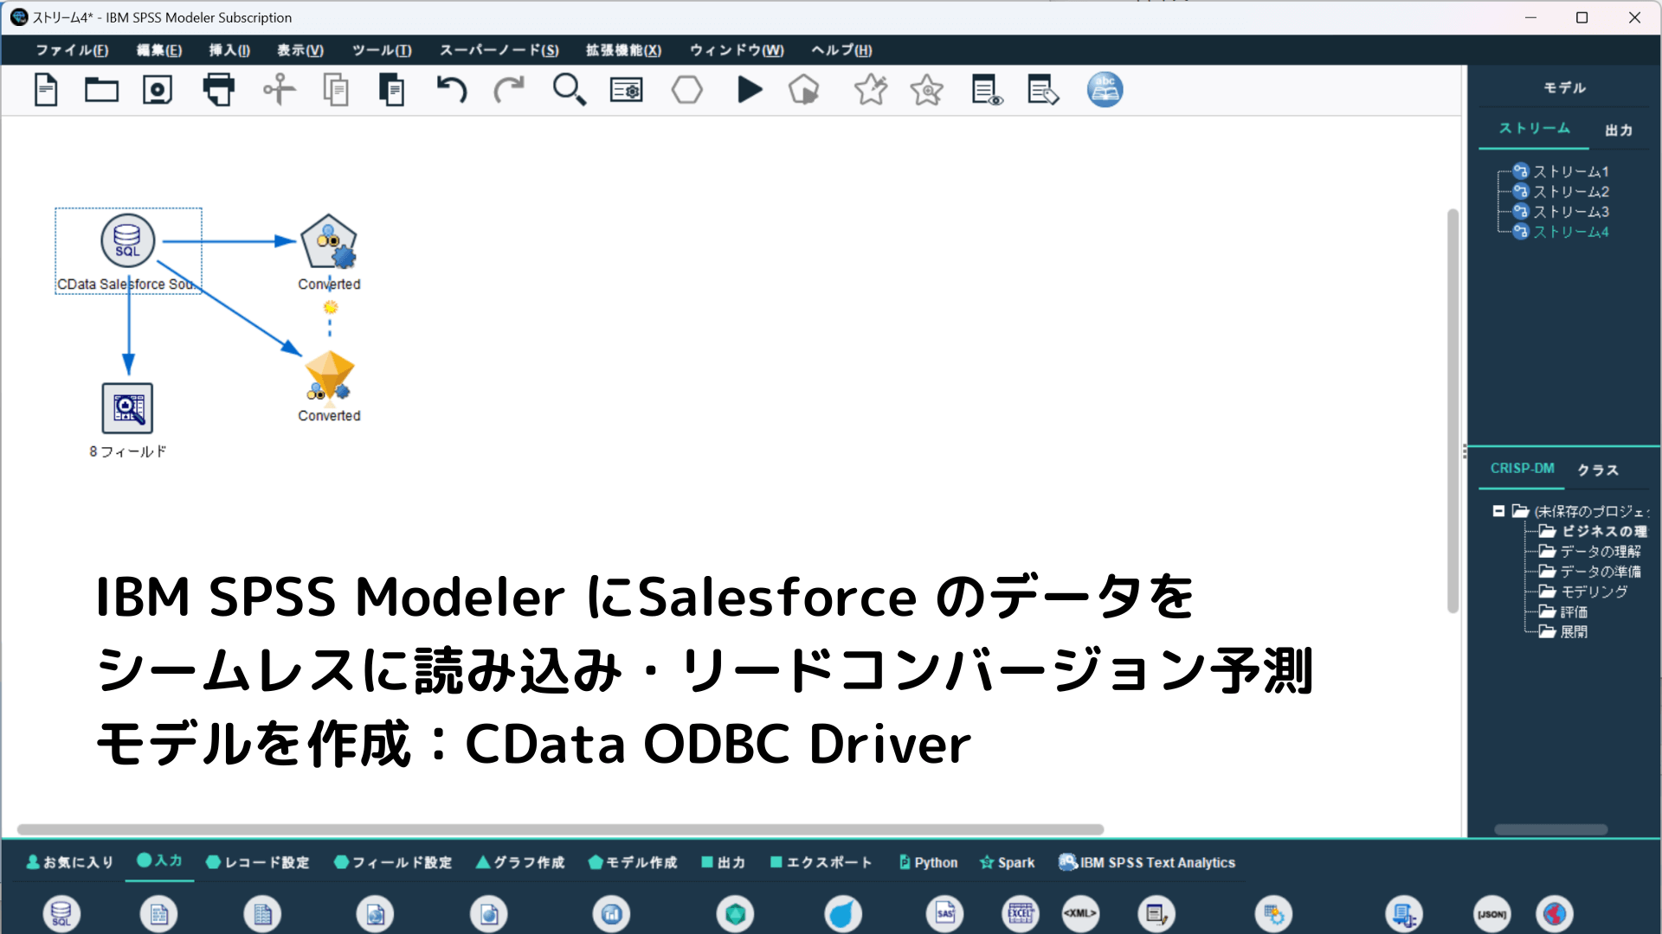The height and width of the screenshot is (934, 1662).
Task: Select the XML source palette node
Action: point(1079,913)
